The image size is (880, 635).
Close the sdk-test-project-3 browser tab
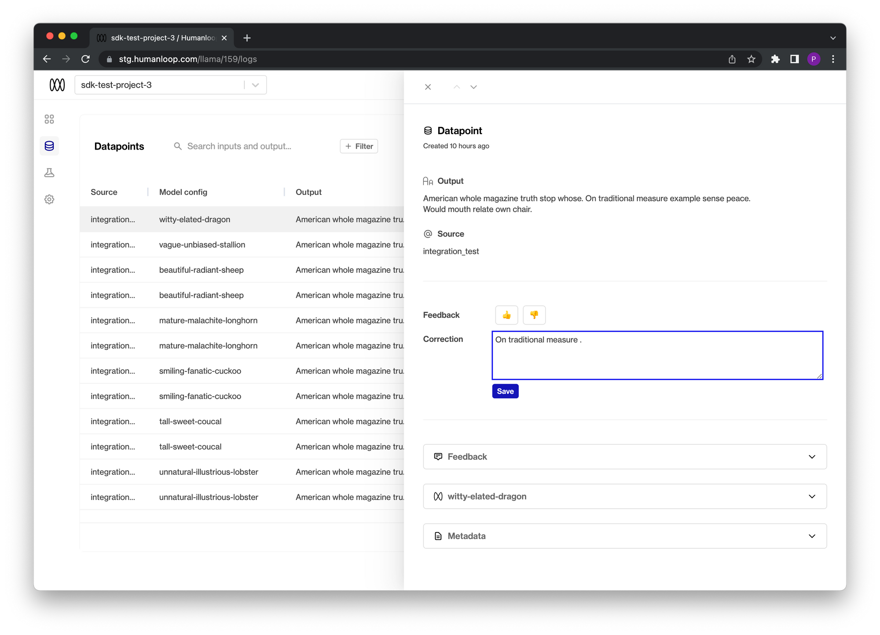(224, 38)
